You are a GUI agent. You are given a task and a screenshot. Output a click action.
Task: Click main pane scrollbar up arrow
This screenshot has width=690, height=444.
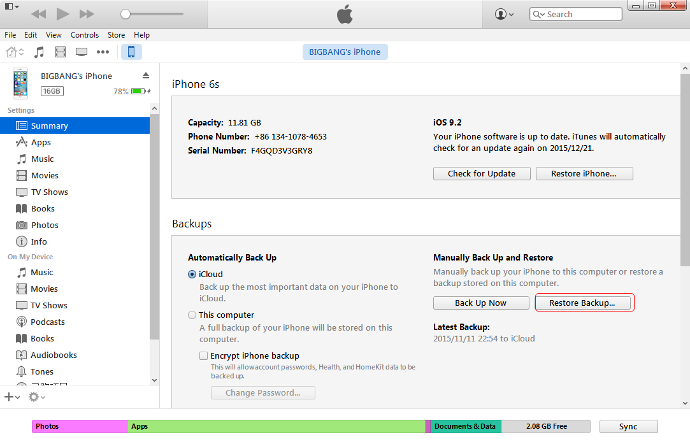685,68
